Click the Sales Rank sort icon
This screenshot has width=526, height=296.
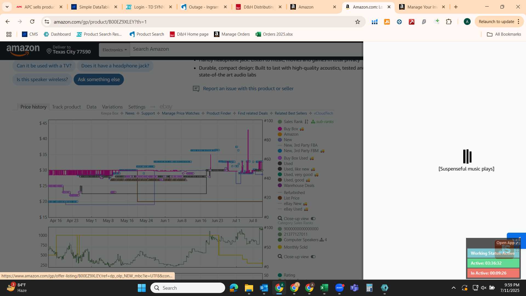click(x=306, y=122)
